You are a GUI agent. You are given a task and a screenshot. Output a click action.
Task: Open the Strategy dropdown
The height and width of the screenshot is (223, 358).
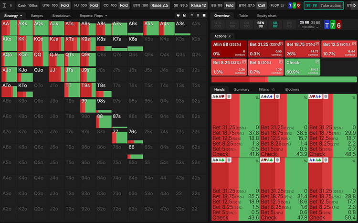(12, 16)
